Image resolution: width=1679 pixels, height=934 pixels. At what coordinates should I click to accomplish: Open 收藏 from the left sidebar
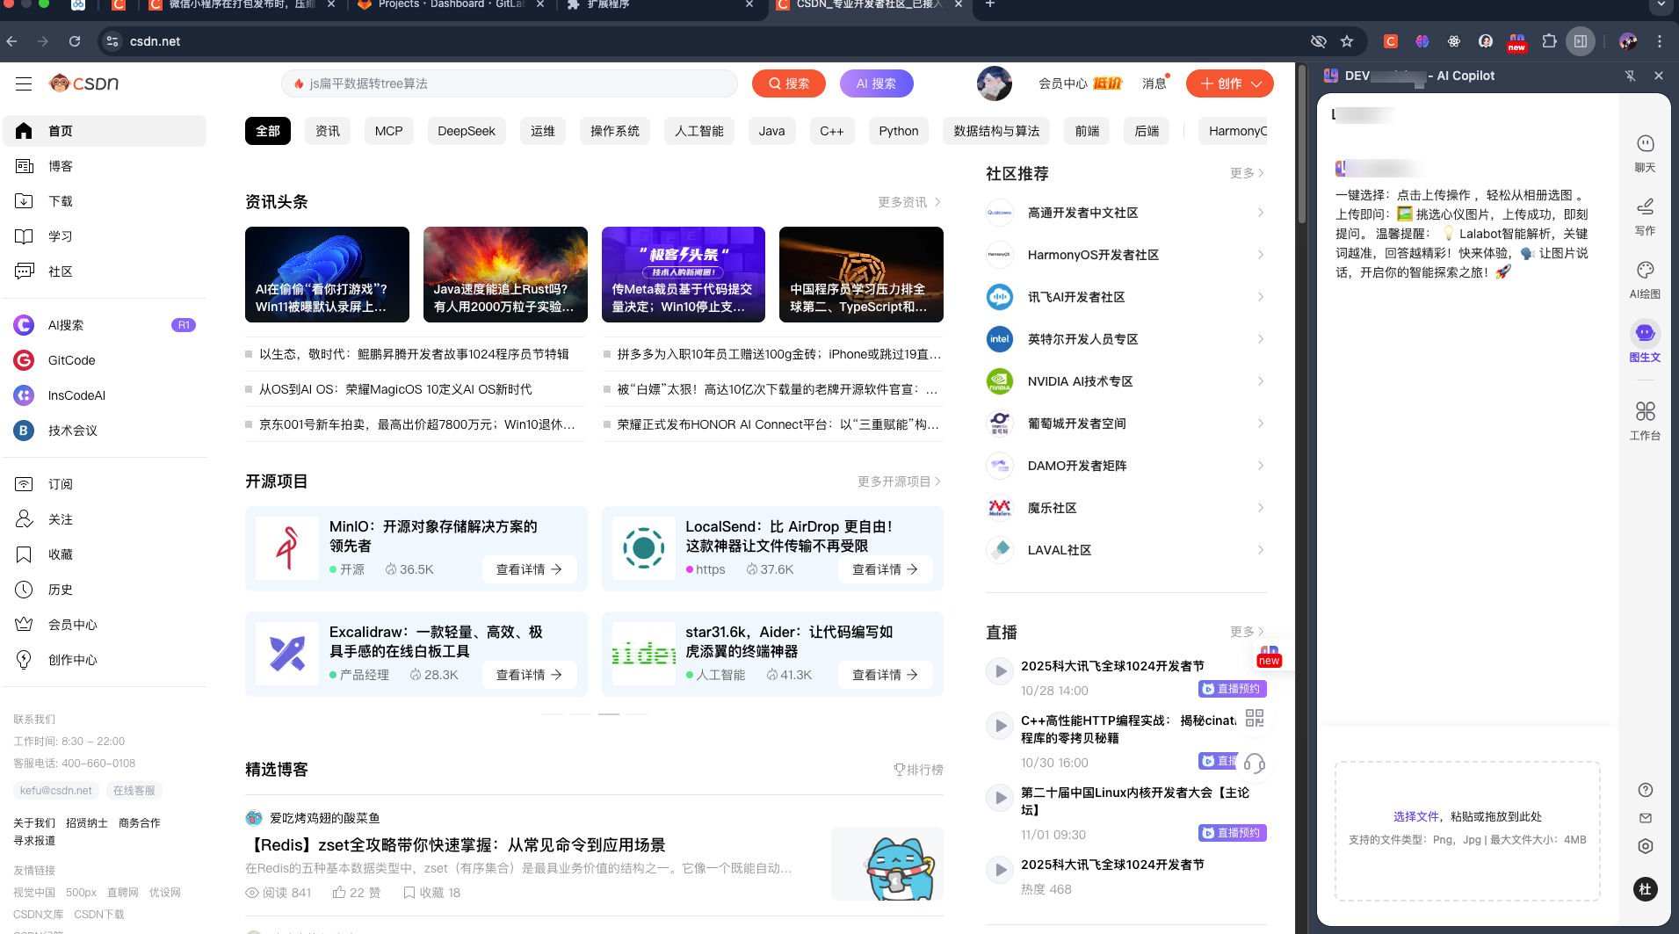59,554
